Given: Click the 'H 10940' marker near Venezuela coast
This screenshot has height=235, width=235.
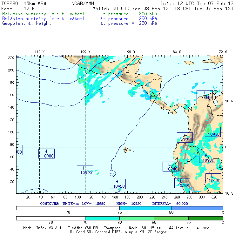Looking at the screenshot, I should (205, 95).
